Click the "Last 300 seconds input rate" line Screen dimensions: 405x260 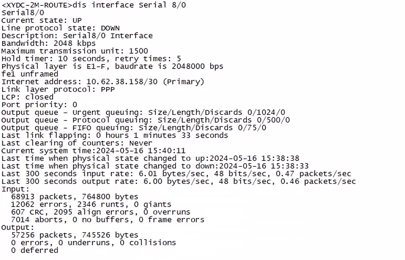176,173
